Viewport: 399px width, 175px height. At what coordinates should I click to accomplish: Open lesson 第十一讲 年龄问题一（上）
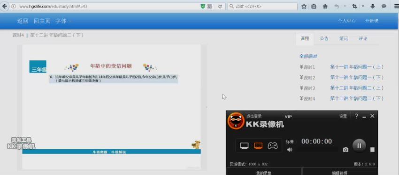coord(357,67)
